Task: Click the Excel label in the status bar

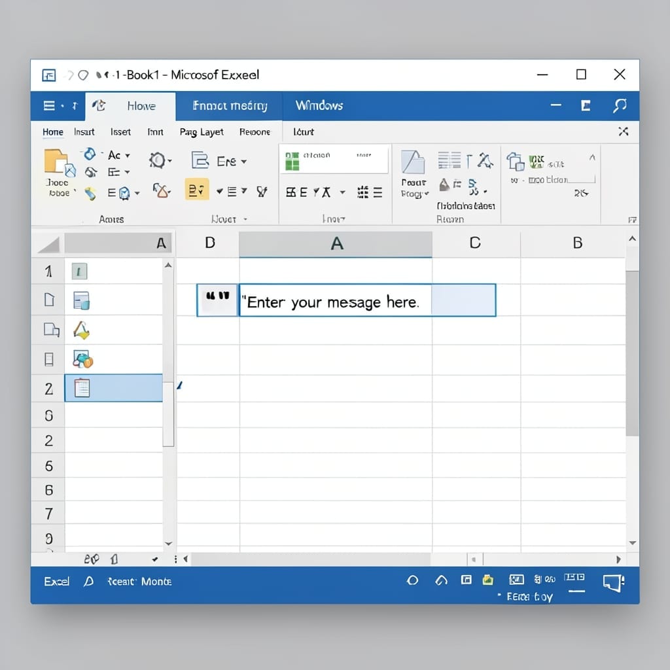Action: point(56,582)
